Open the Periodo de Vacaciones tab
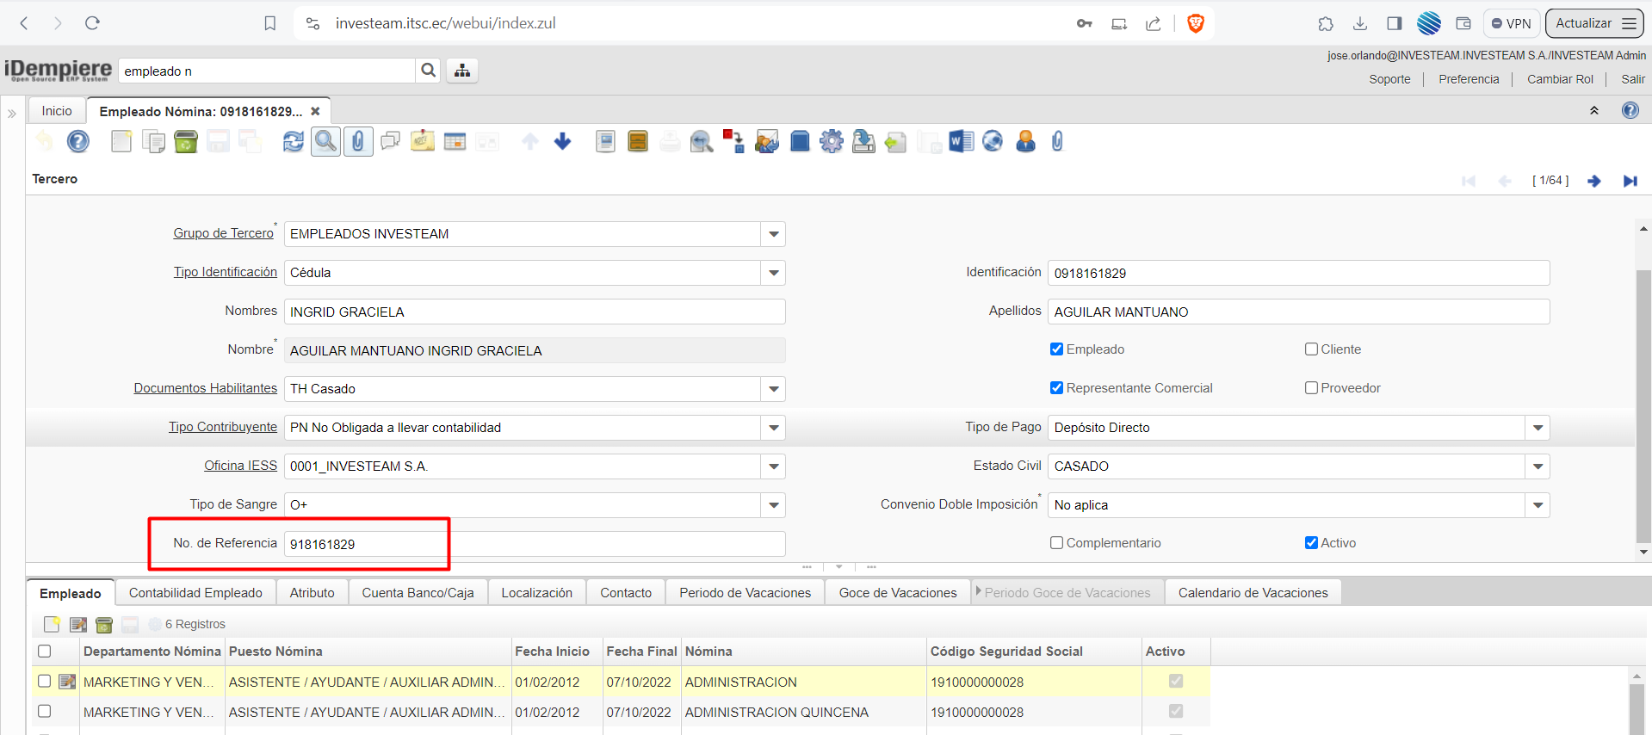Screen dimensions: 1652x735 click(745, 593)
